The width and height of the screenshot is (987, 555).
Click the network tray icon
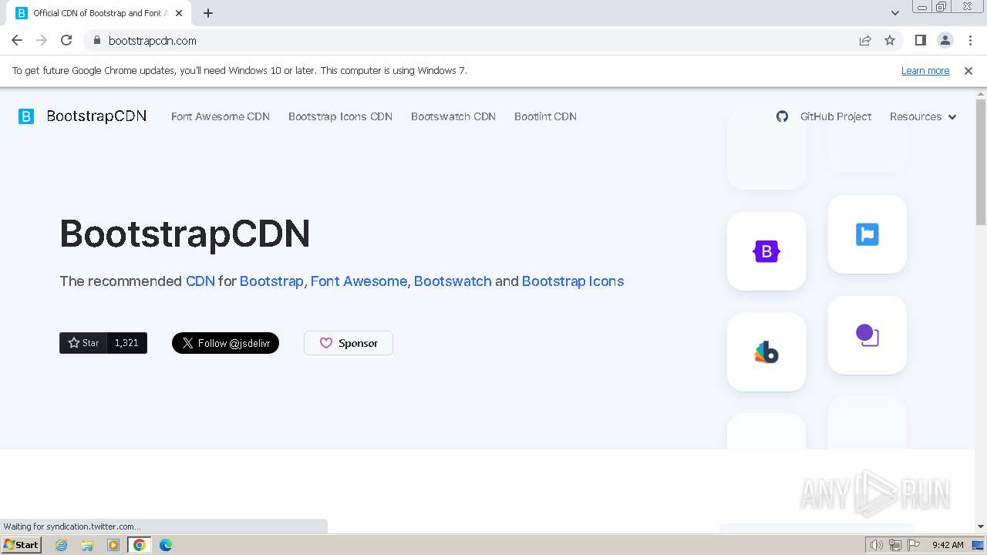click(895, 545)
